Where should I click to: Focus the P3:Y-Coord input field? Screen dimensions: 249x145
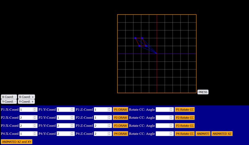click(x=66, y=126)
